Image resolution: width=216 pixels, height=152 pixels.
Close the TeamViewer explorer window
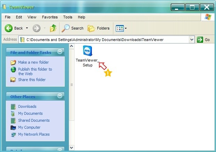point(207,7)
